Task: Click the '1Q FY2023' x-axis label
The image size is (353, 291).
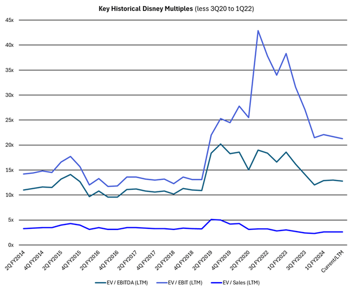Action: point(278,260)
